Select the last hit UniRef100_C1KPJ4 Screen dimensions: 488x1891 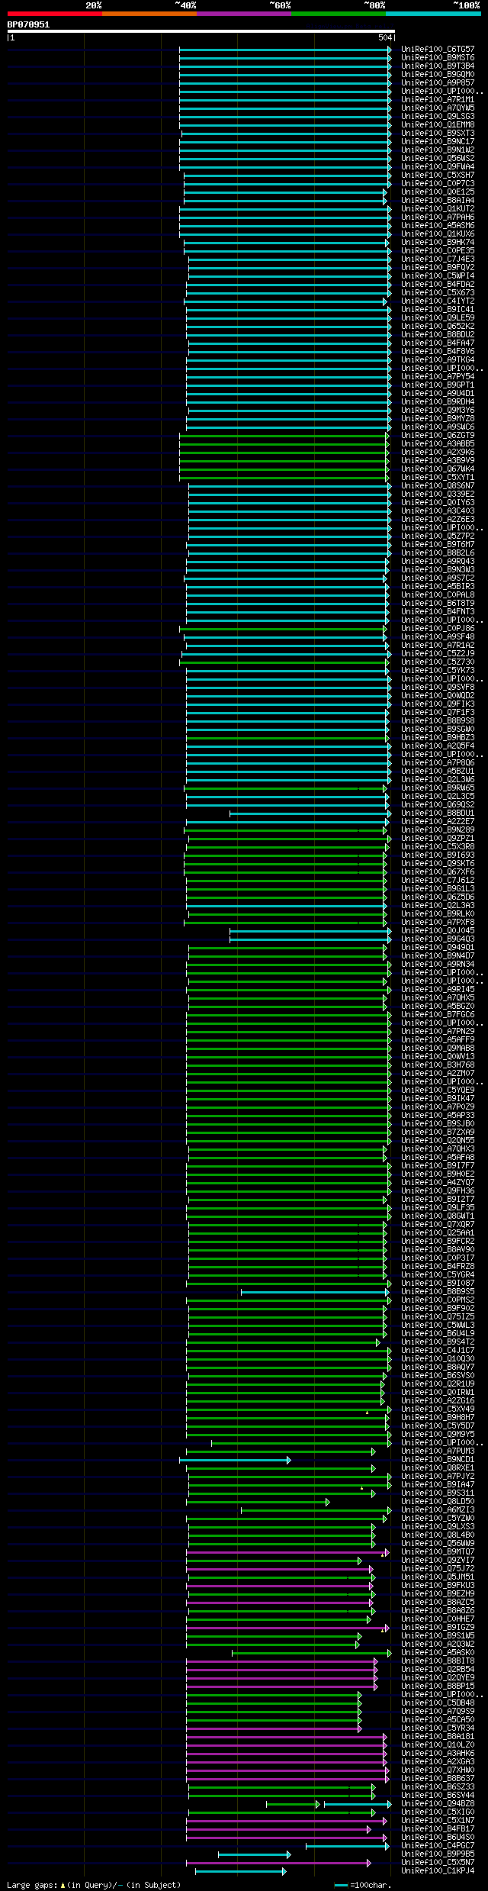(x=438, y=1870)
